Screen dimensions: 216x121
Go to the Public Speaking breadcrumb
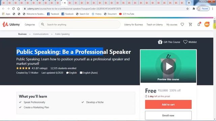tap(62, 34)
